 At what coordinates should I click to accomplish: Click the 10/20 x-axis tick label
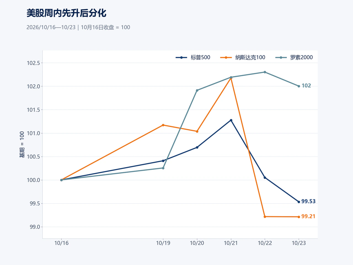click(197, 243)
